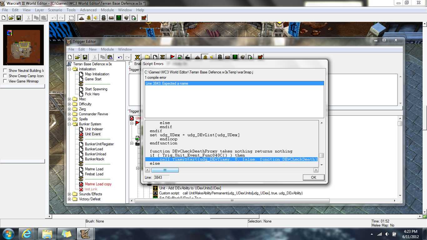Click the script code vertical scrollbar thumb
The height and width of the screenshot is (240, 427).
tap(321, 155)
